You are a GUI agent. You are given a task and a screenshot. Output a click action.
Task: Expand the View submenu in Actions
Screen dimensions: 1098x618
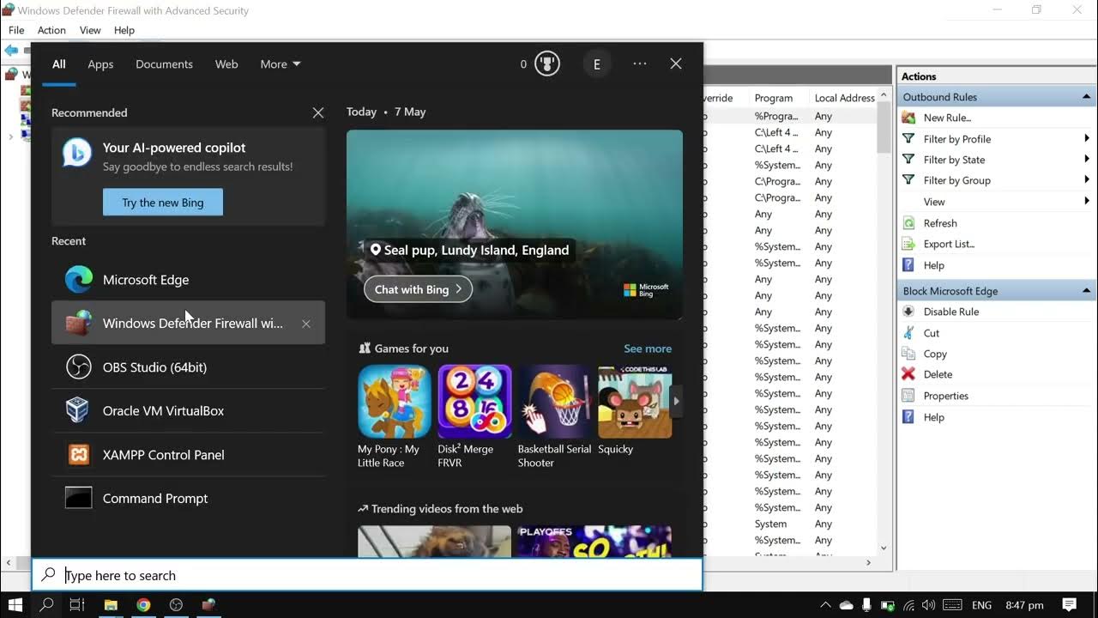click(x=996, y=202)
